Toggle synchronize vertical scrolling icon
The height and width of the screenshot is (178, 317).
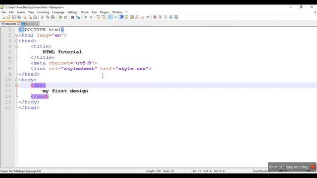[x=98, y=17]
